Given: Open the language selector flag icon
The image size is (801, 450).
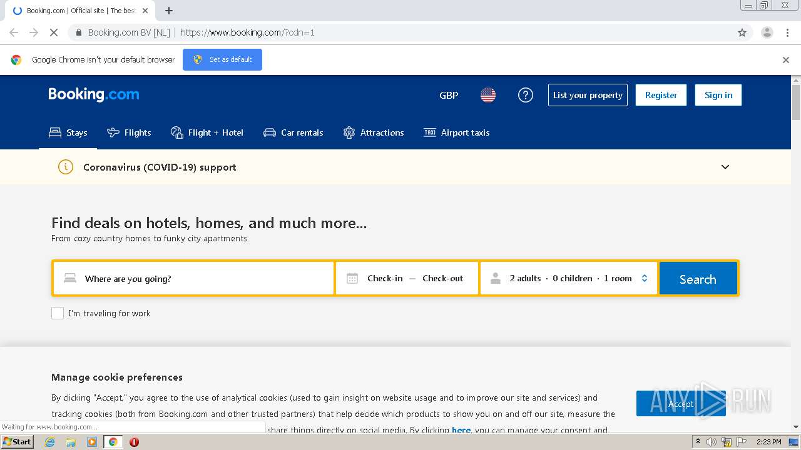Looking at the screenshot, I should [488, 95].
